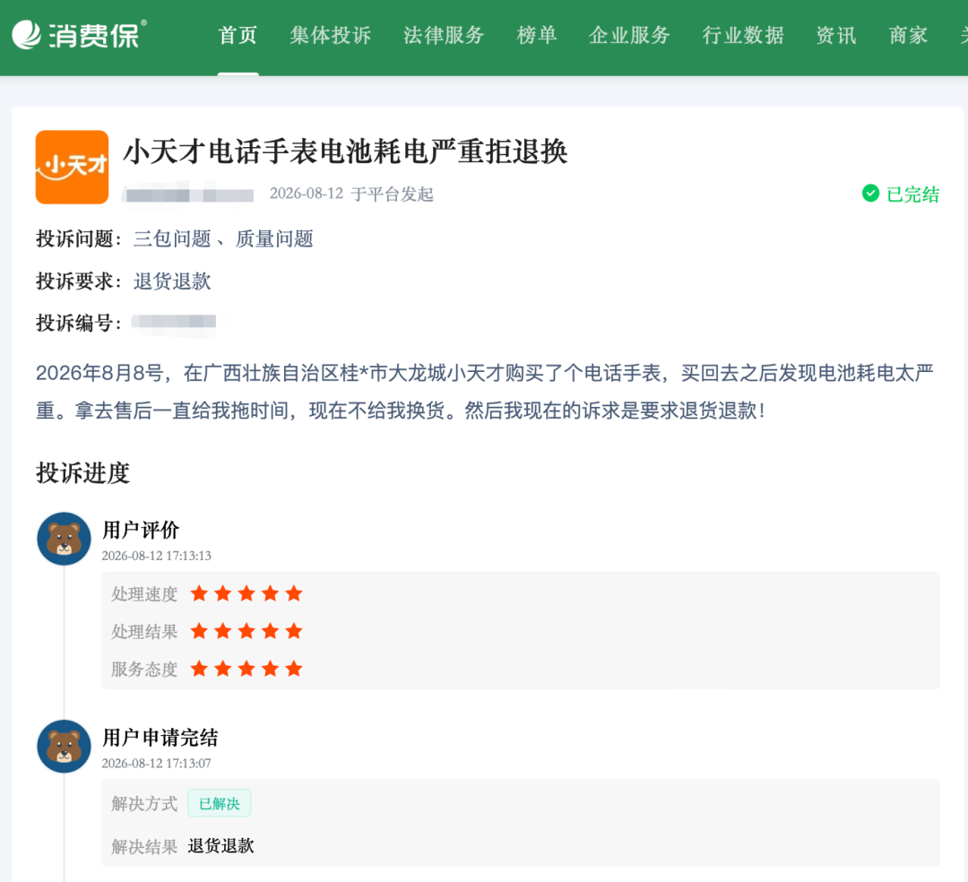Click the 已解决 status badge
The width and height of the screenshot is (968, 882).
click(x=220, y=803)
